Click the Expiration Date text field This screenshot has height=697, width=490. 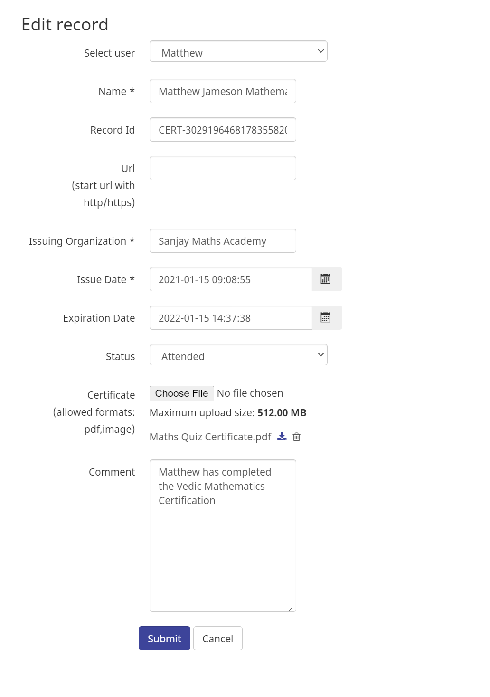click(230, 318)
